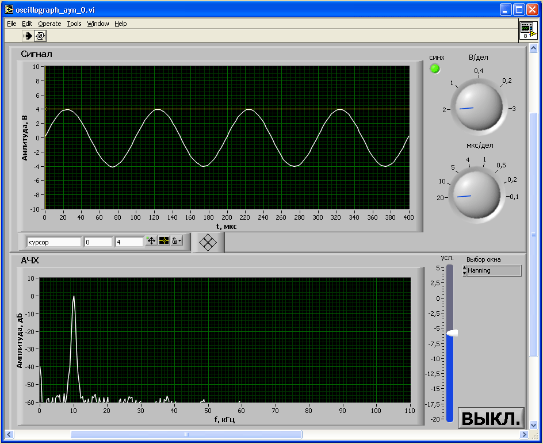Click the horizontal scrollbar left arrow
The height and width of the screenshot is (444, 543).
click(x=9, y=434)
